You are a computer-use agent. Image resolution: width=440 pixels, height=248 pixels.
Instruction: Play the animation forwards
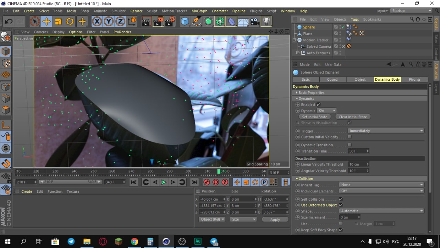click(164, 182)
